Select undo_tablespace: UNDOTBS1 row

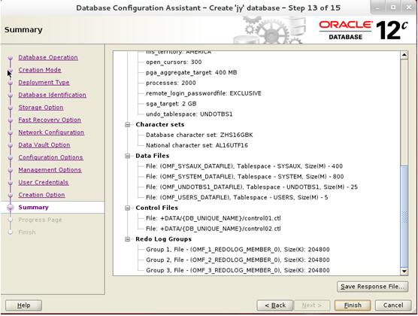189,114
